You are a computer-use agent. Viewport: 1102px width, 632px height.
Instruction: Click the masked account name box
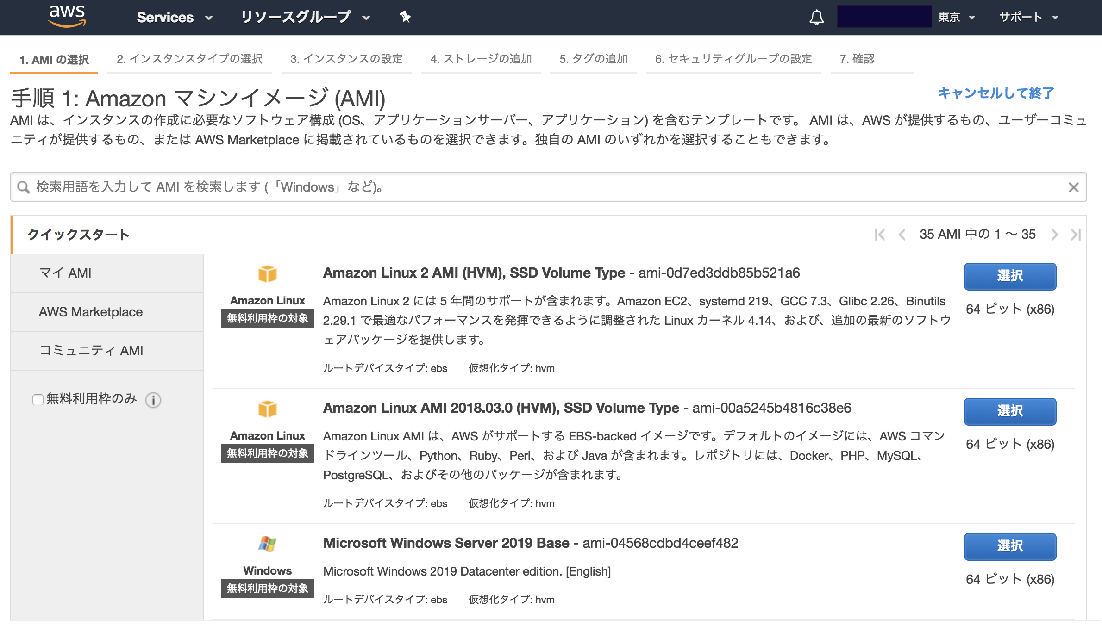[884, 17]
